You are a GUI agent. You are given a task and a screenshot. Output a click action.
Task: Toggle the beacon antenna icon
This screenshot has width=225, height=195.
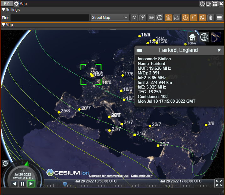point(143,18)
